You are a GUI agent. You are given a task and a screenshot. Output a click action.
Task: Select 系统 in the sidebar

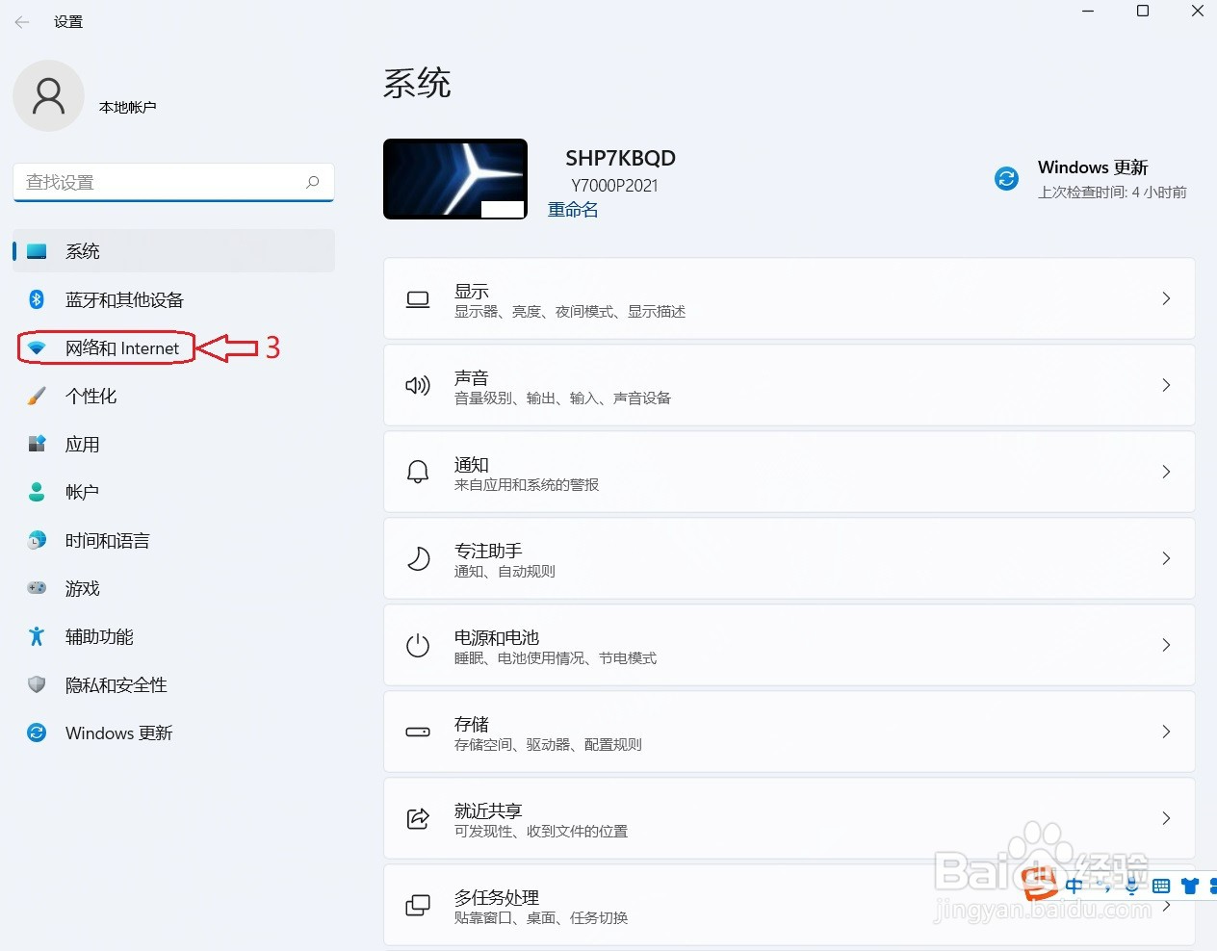pyautogui.click(x=174, y=251)
